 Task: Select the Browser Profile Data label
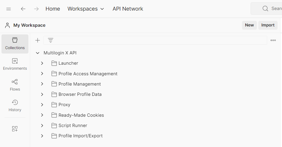coord(80,94)
